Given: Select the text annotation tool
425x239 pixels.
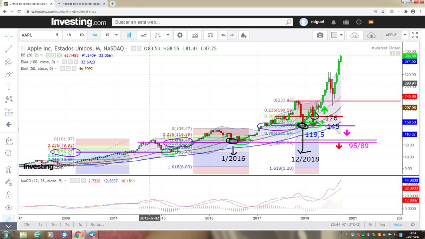Looking at the screenshot, I should [x=9, y=87].
